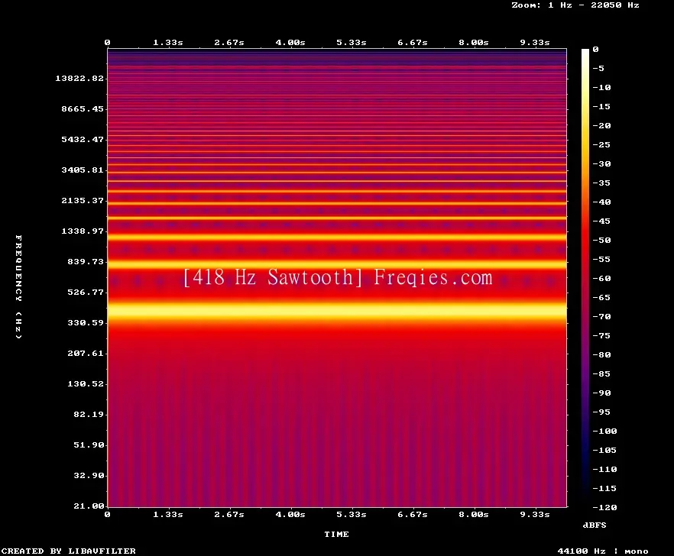Click the "44100 Hz : mono" sample rate text

[603, 551]
